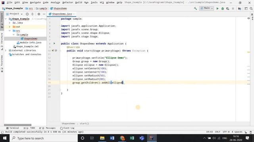Open the Build menu
Viewport: 254px width, 142px height.
point(79,2)
